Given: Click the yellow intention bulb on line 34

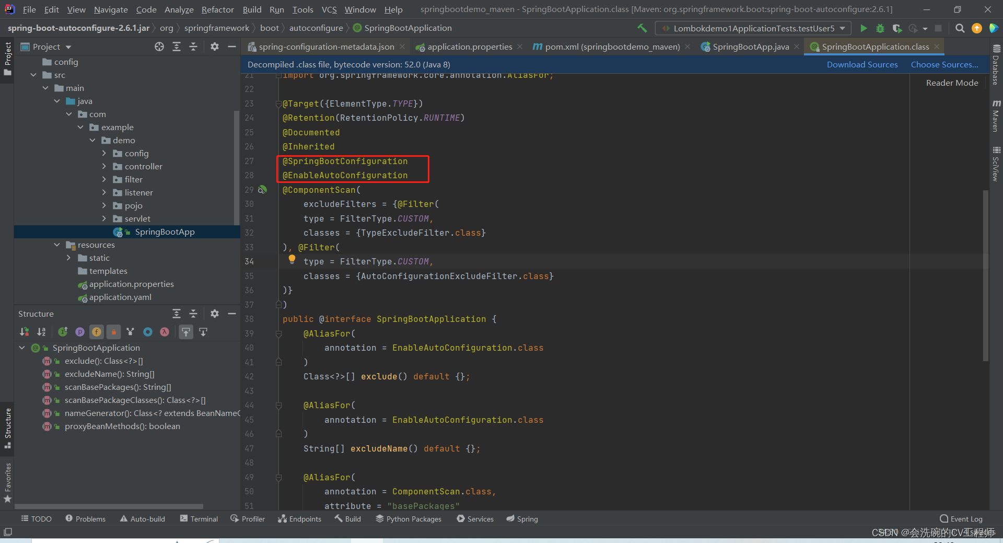Looking at the screenshot, I should [292, 259].
